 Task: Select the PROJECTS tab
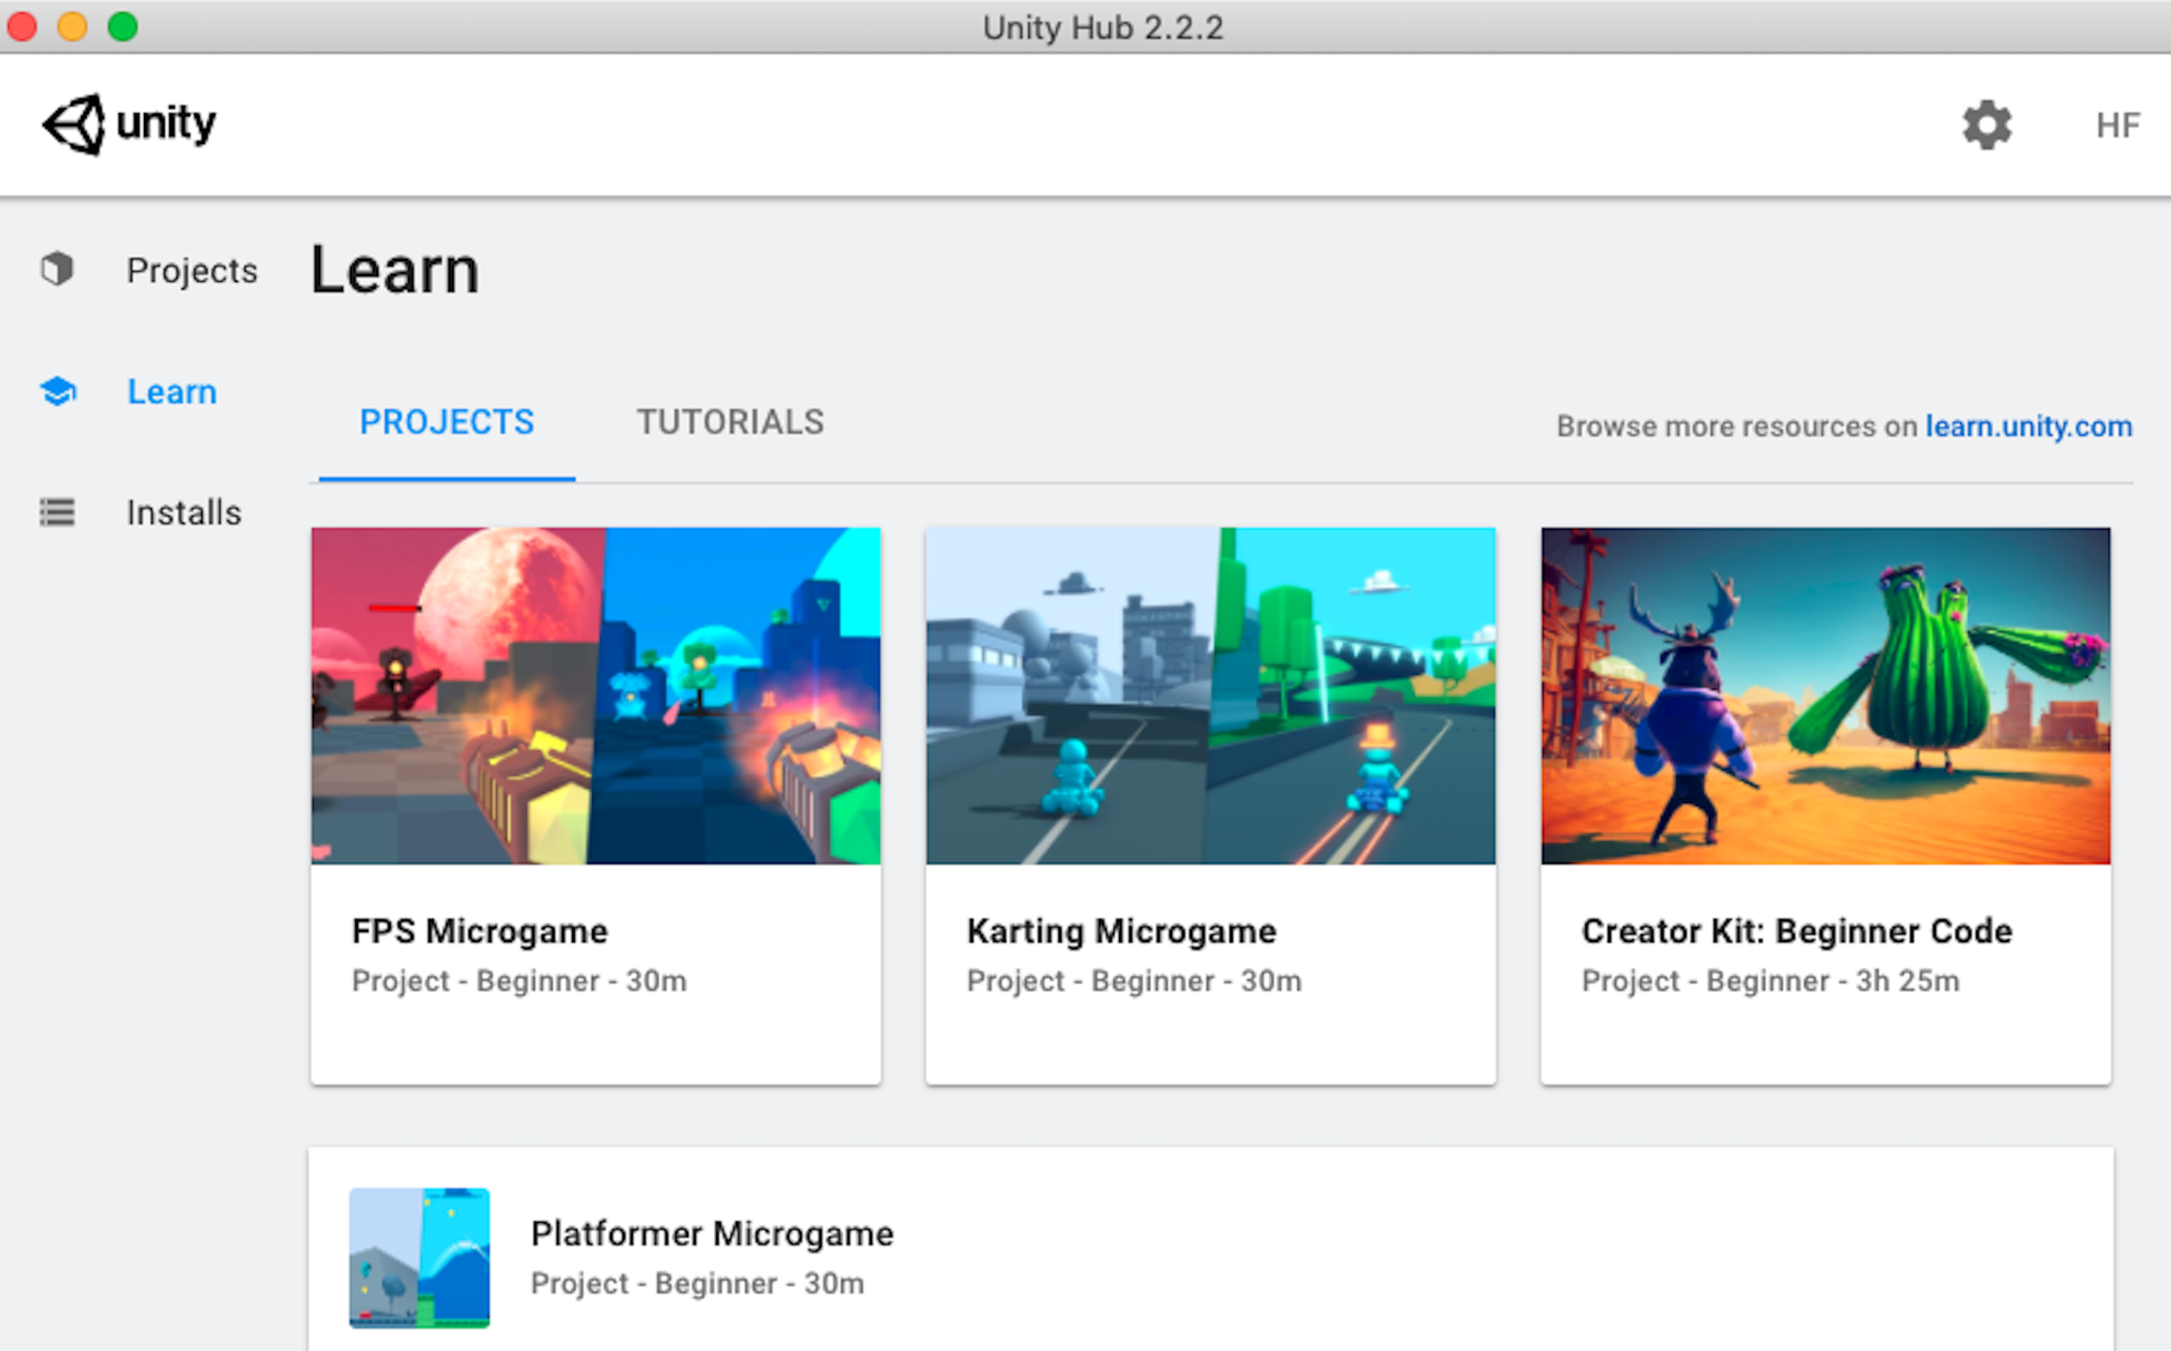point(447,422)
